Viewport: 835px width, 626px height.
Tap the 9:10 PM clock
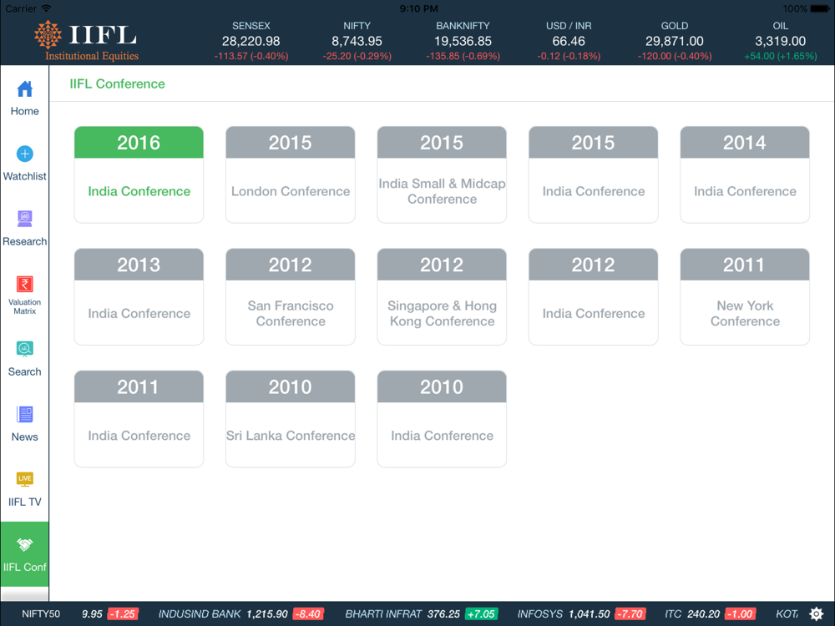[x=418, y=8]
